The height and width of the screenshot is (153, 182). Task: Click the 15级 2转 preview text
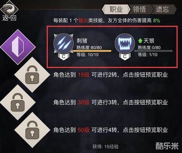pyautogui.click(x=111, y=75)
